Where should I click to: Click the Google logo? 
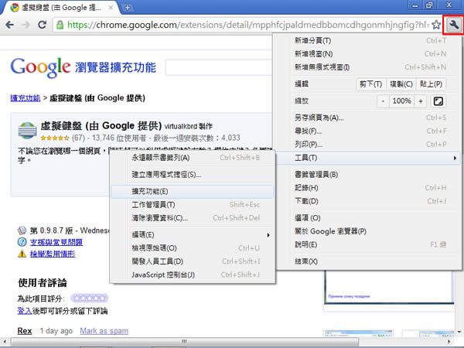point(40,67)
